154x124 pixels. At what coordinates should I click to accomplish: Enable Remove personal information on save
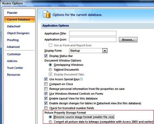46,89
